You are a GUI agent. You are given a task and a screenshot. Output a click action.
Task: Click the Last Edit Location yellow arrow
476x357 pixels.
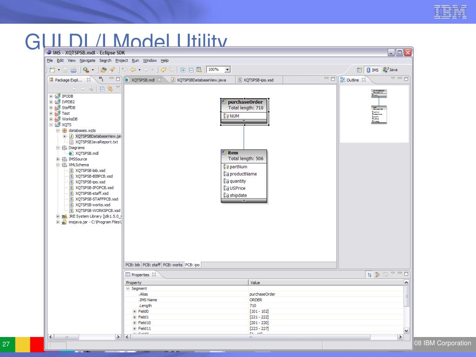163,70
